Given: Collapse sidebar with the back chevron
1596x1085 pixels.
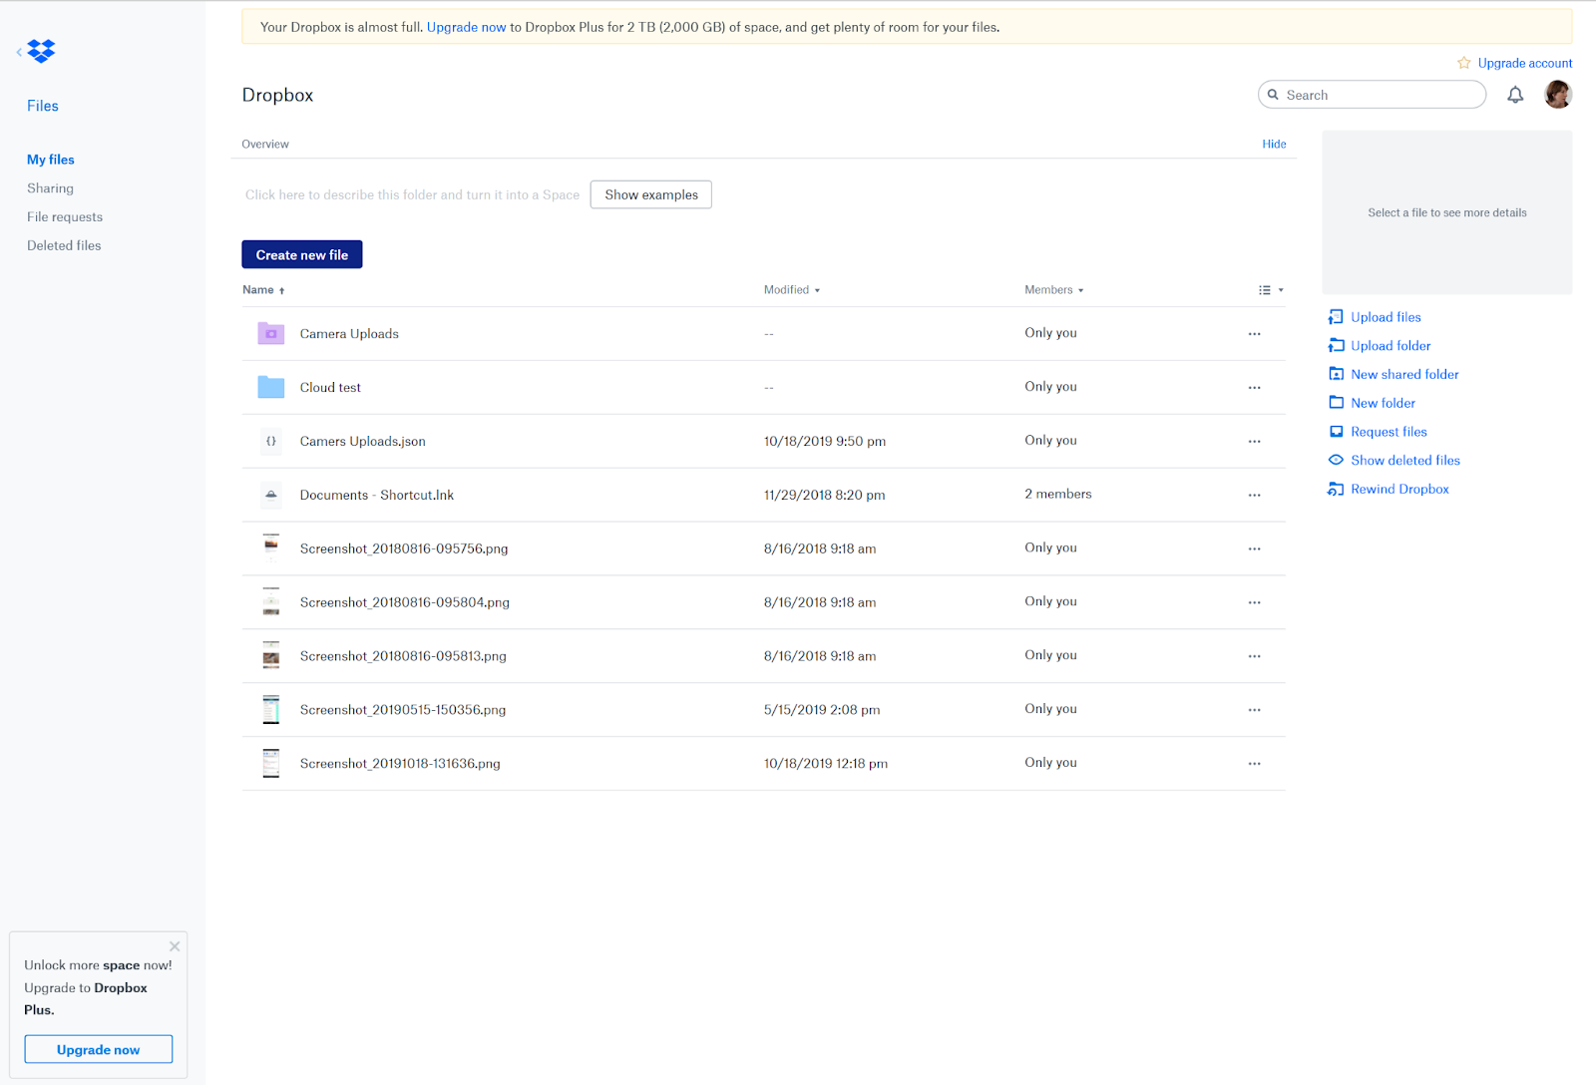Looking at the screenshot, I should pyautogui.click(x=19, y=52).
